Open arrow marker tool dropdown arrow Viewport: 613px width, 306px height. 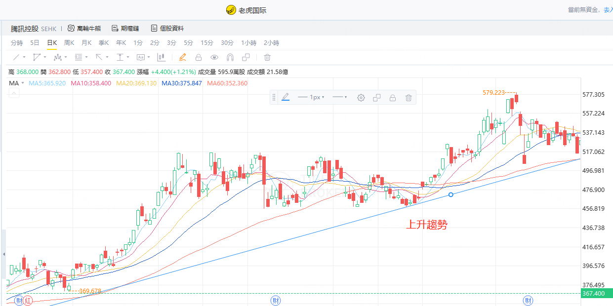[x=107, y=58]
